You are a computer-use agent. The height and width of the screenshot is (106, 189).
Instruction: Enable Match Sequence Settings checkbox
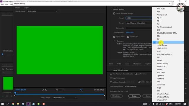pos(114,14)
